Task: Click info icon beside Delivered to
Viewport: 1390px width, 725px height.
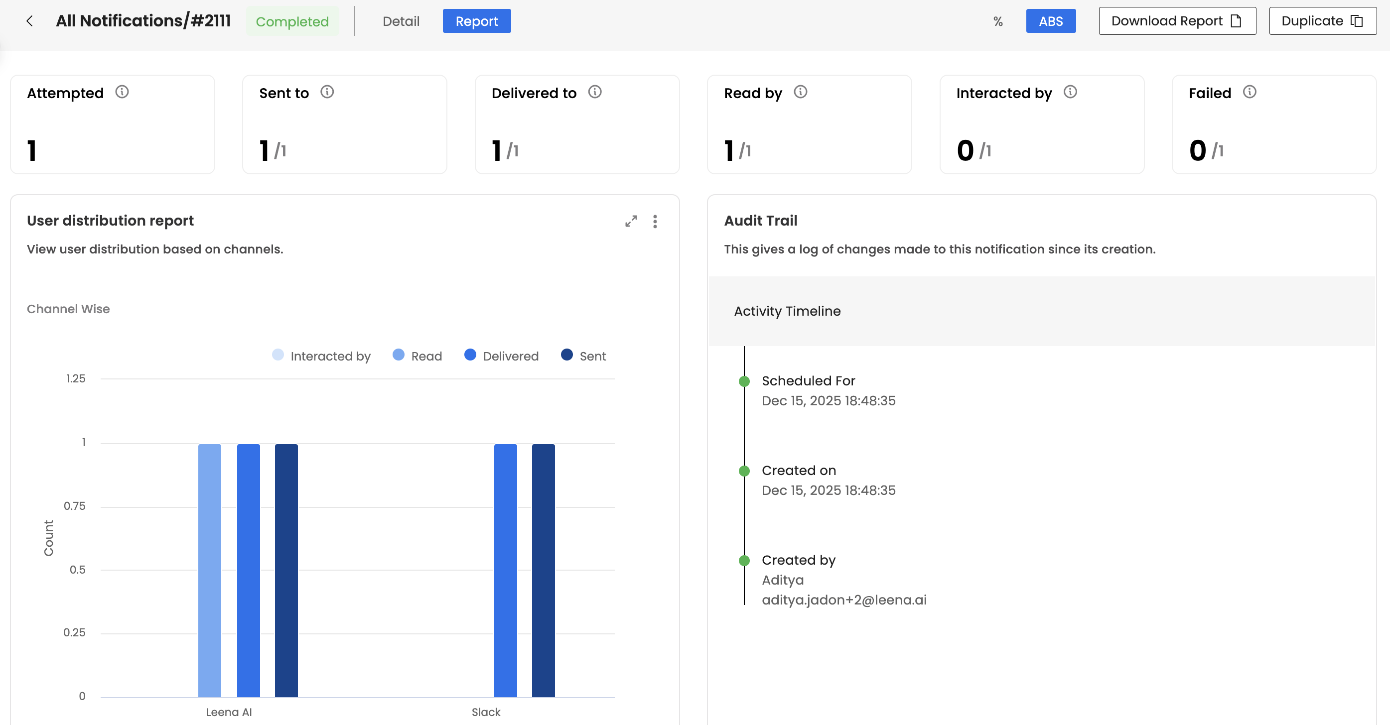Action: [x=595, y=92]
